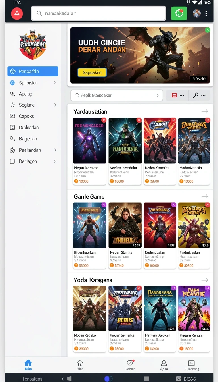
Task: Click the chevron in the Aeplk search box
Action: [x=158, y=95]
